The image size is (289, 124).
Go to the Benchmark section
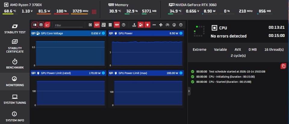[x=15, y=64]
